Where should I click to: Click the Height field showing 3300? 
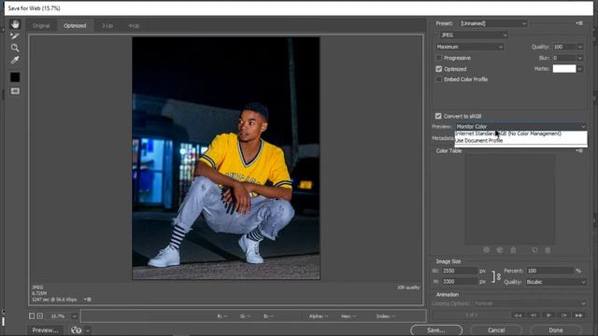click(x=460, y=282)
